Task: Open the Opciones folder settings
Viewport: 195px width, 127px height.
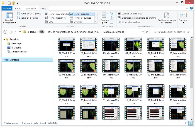Action: point(183,17)
